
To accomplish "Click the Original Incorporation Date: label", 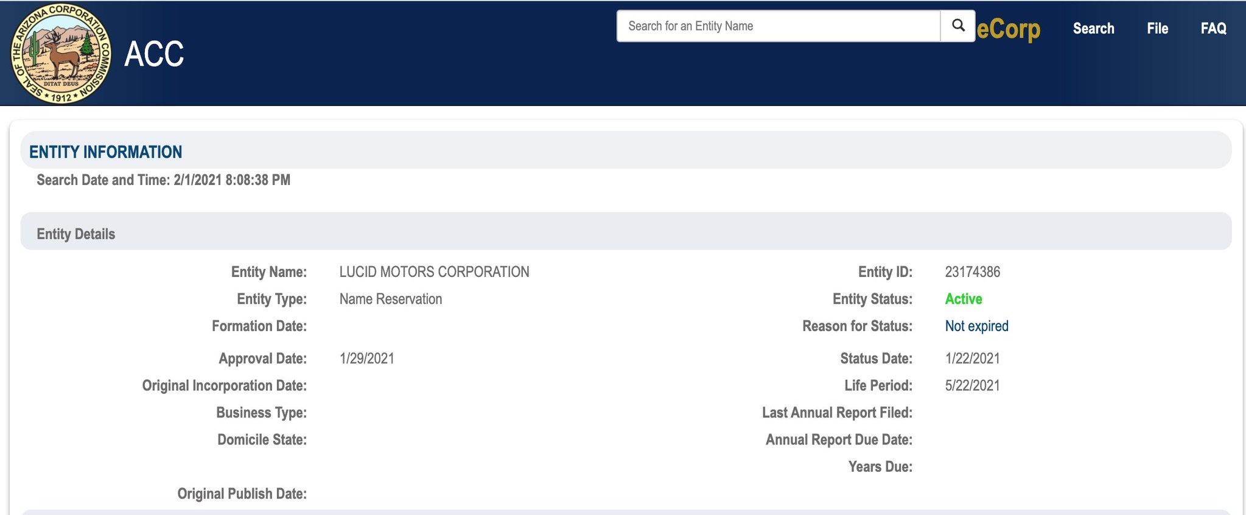I will [224, 386].
